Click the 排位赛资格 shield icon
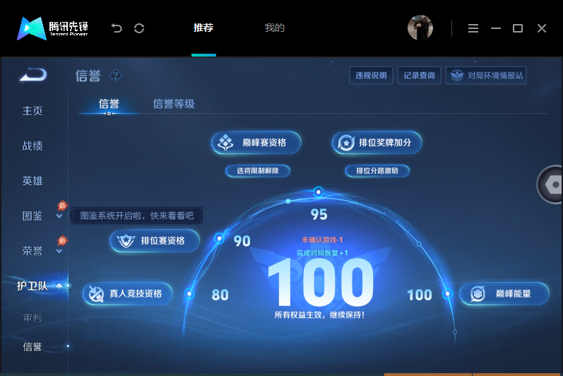This screenshot has width=563, height=376. [x=126, y=240]
